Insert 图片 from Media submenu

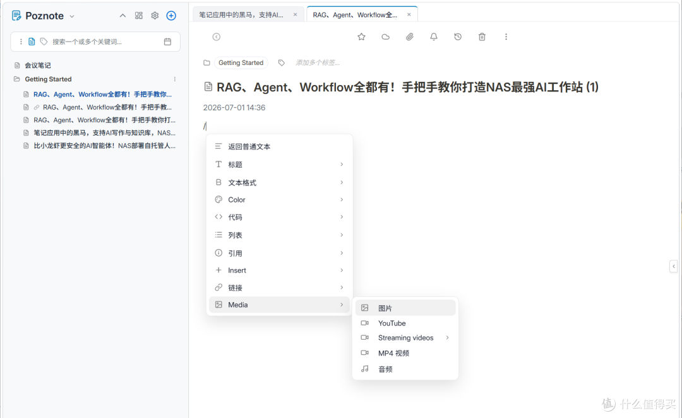(x=405, y=308)
